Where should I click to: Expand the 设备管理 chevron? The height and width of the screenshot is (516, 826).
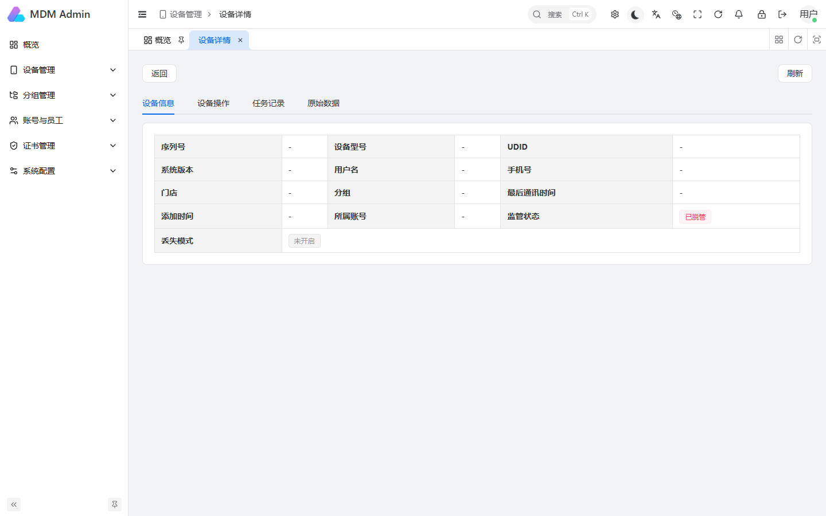[x=113, y=70]
